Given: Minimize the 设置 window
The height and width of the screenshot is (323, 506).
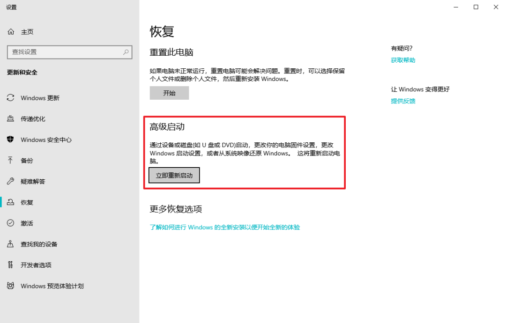Looking at the screenshot, I should 456,7.
